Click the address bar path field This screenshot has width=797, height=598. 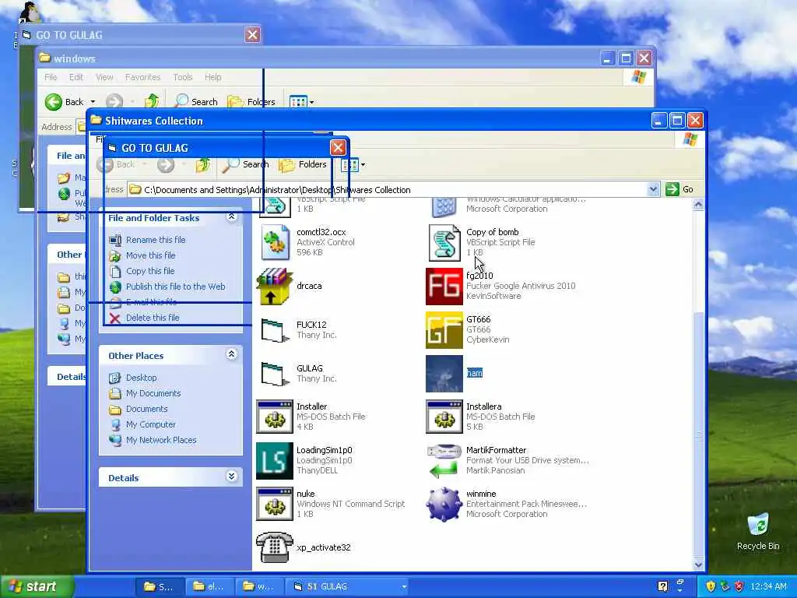coord(388,190)
